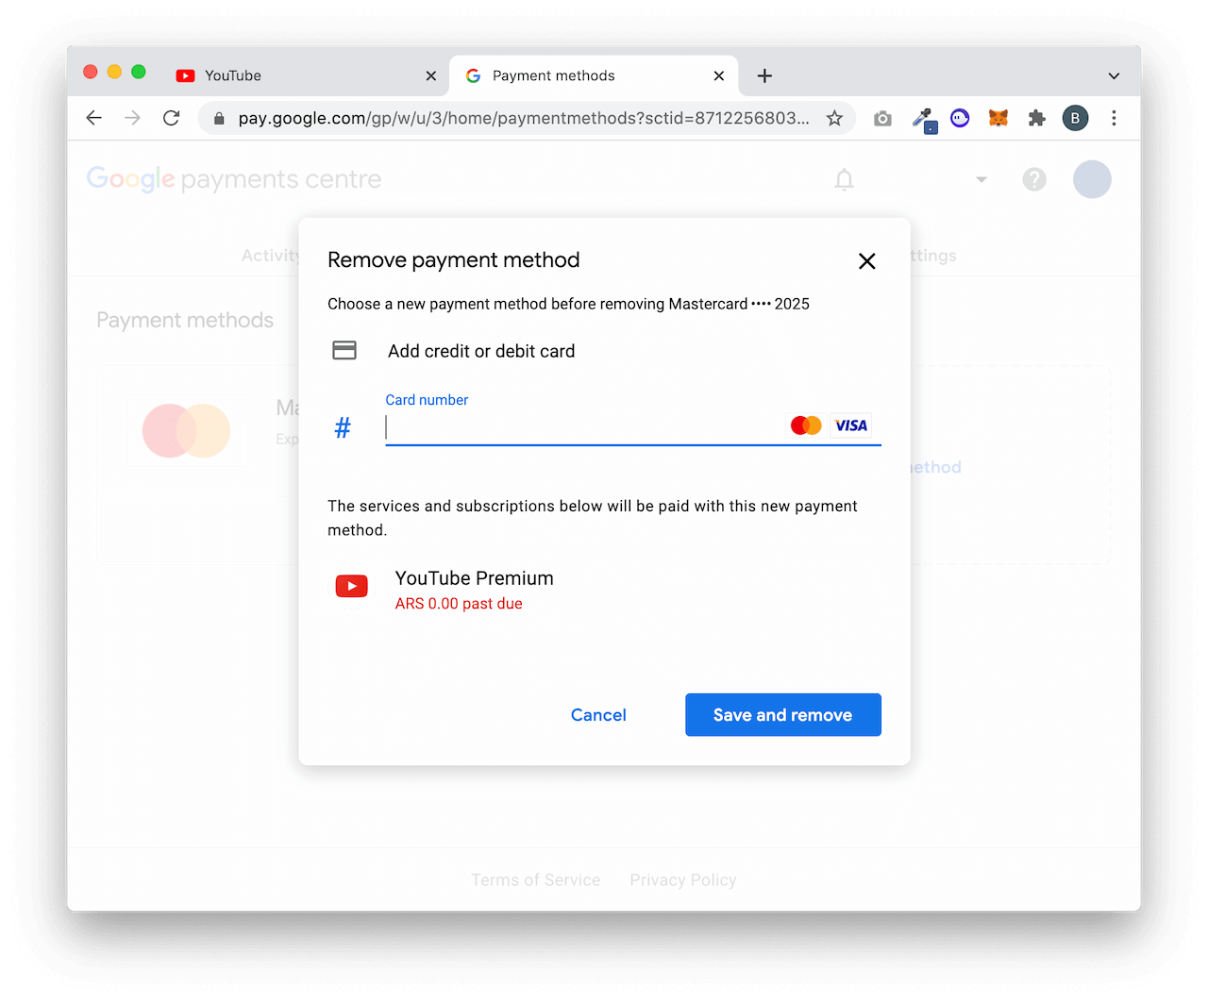
Task: Open the Terms of Service link
Action: pyautogui.click(x=536, y=880)
